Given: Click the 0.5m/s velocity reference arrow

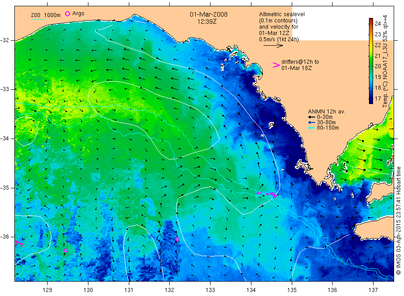Looking at the screenshot, I should (x=273, y=46).
